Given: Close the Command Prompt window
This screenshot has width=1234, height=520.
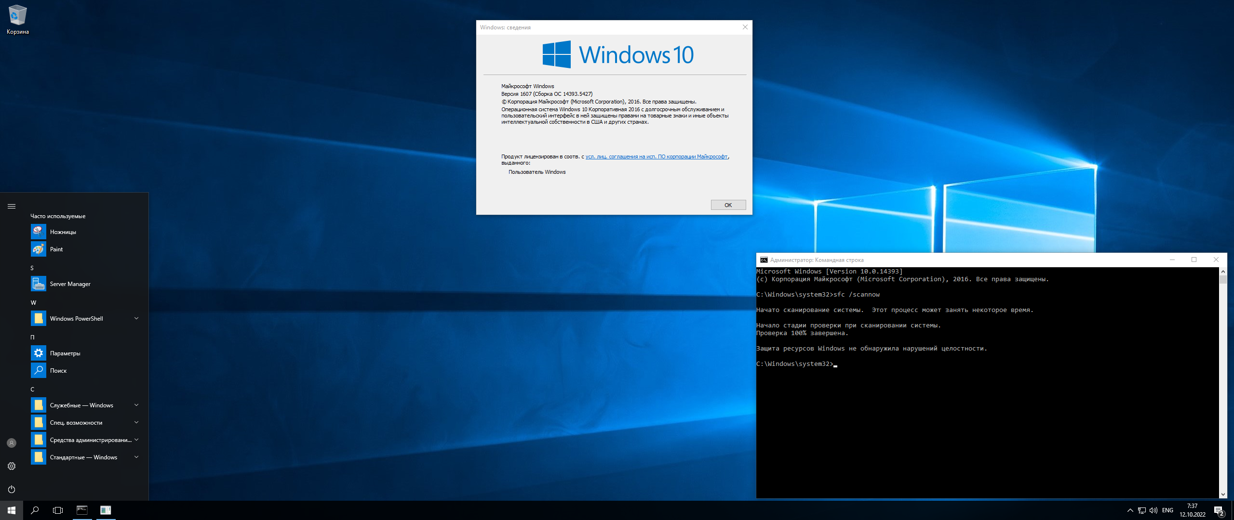Looking at the screenshot, I should coord(1216,260).
